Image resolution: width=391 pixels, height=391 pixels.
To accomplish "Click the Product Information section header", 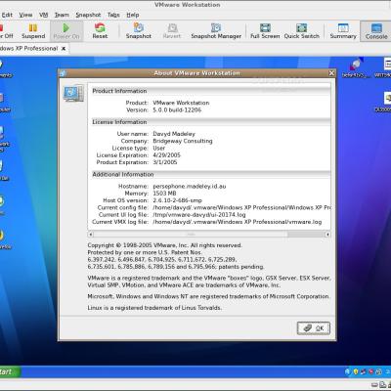I will pyautogui.click(x=119, y=91).
